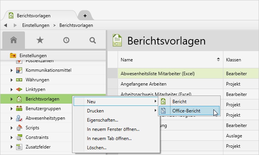
Task: Click the Zusatzfelder form icon
Action: tap(19, 147)
